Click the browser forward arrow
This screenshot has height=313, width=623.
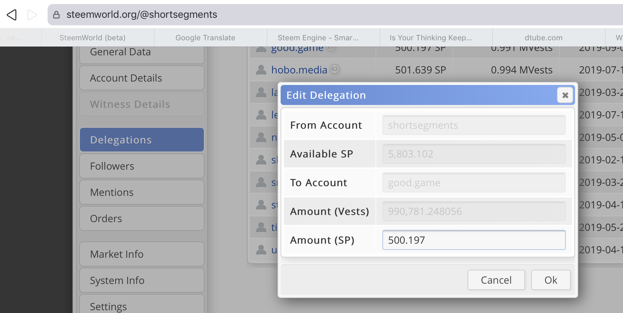coord(32,15)
